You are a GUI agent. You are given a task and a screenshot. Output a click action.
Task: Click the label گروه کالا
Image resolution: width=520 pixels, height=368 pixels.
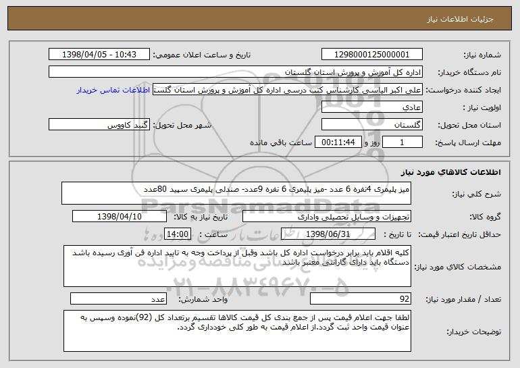(x=485, y=217)
